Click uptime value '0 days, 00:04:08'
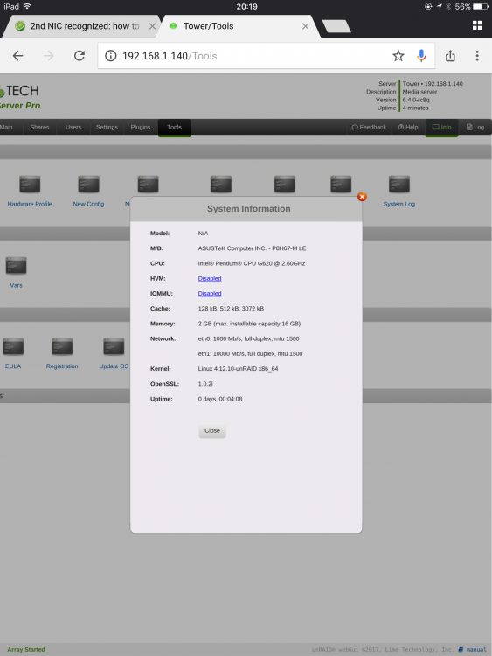 coord(220,399)
